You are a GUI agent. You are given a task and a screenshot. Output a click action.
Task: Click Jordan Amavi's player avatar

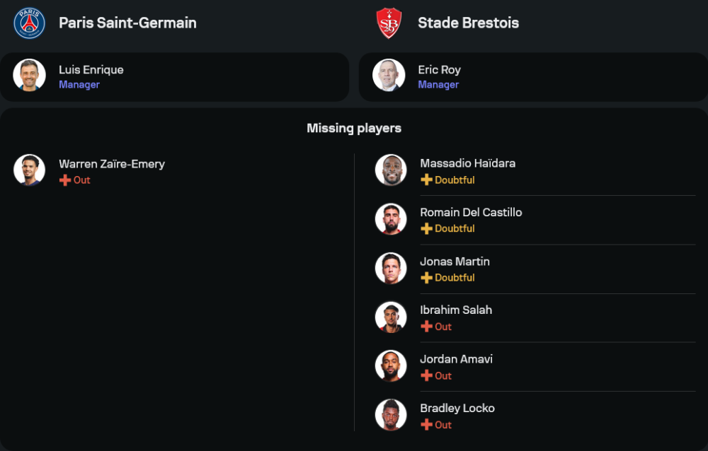click(x=391, y=366)
